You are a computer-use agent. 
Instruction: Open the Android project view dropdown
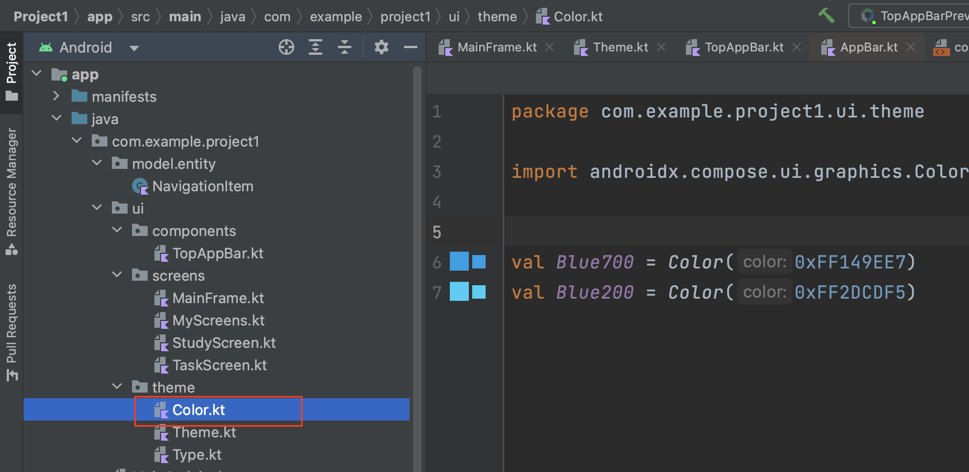(x=134, y=48)
